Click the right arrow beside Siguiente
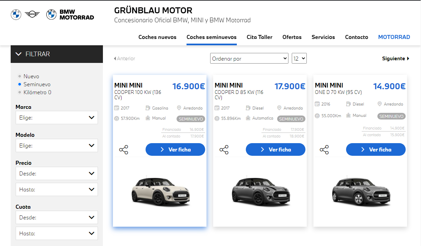Image resolution: width=421 pixels, height=246 pixels. [408, 59]
